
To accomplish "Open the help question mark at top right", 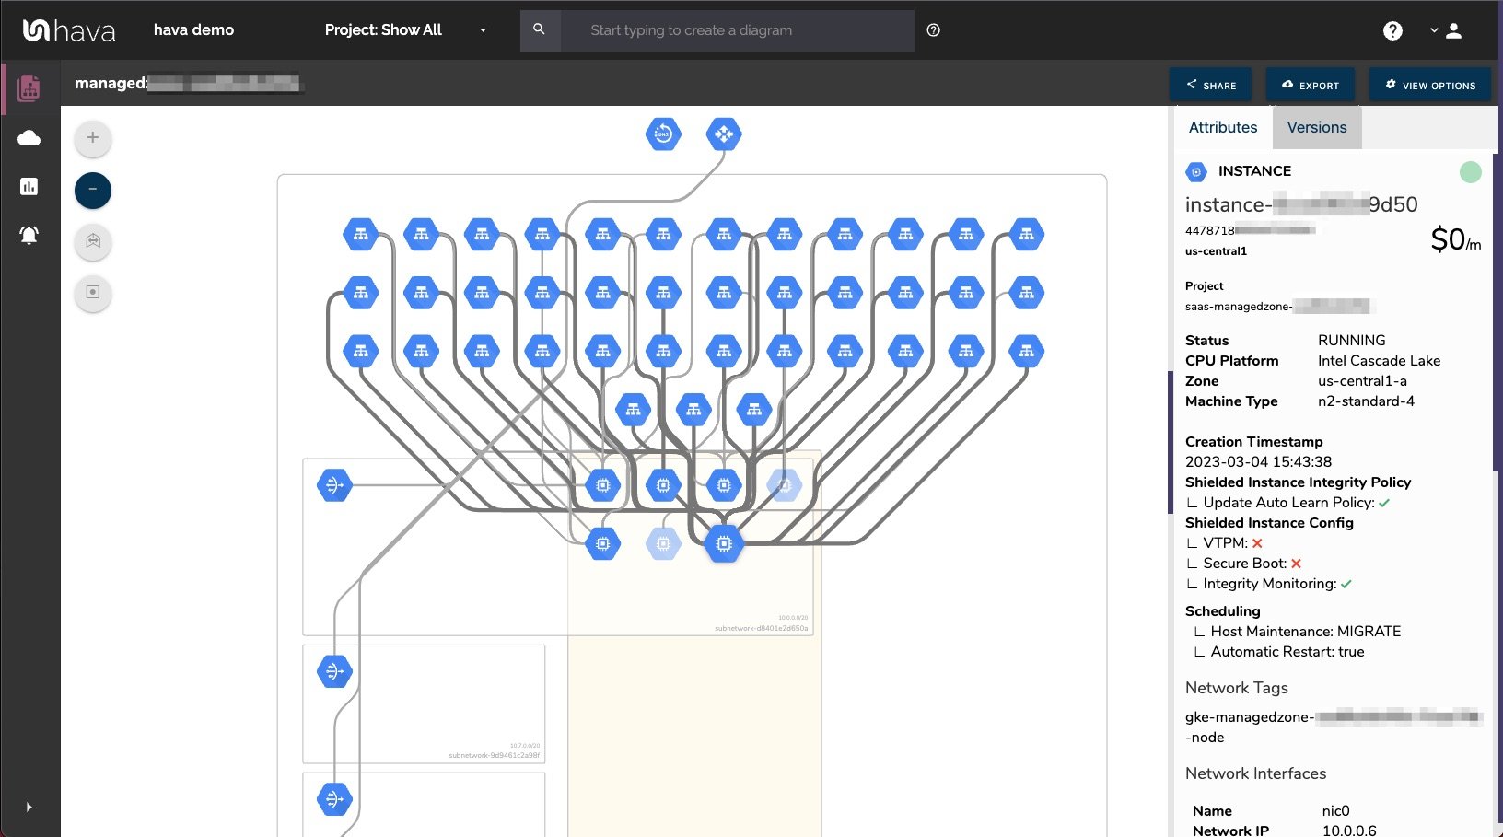I will (1392, 30).
